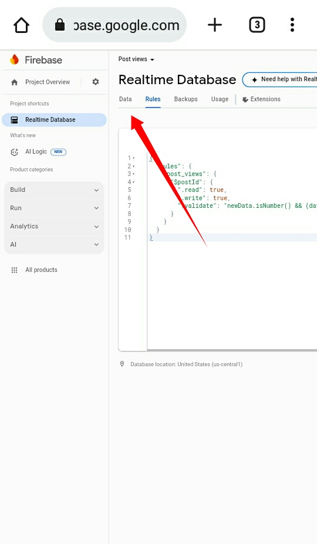Click the database location pin icon

coord(122,364)
